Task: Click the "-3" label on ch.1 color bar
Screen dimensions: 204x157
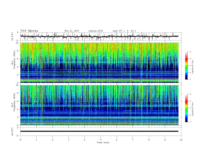Action: click(190, 52)
